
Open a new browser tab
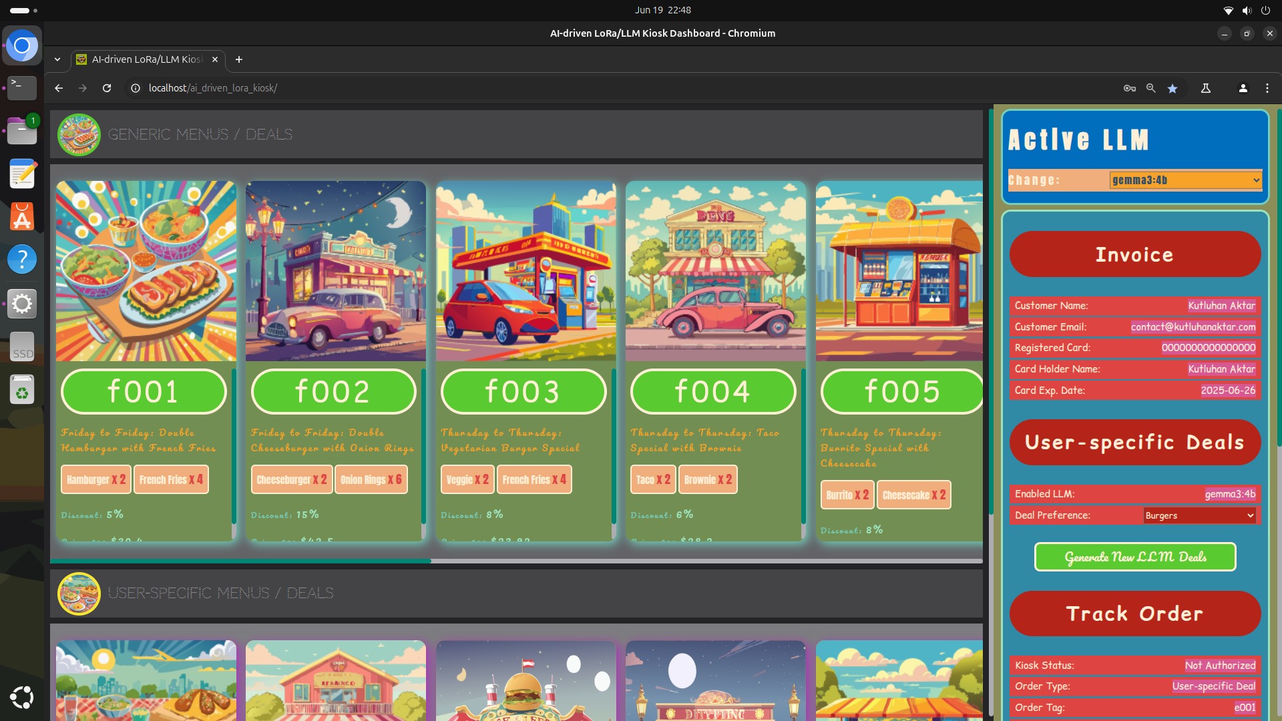[239, 59]
